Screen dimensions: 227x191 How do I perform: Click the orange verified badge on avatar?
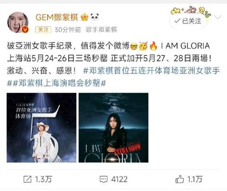[x=25, y=29]
